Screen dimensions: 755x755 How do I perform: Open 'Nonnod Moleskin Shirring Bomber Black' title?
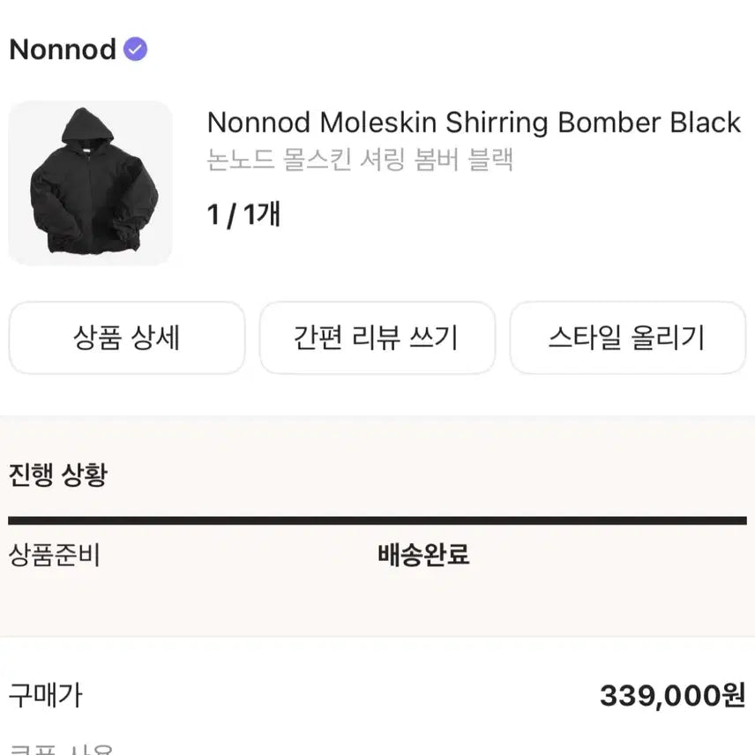[x=474, y=123]
